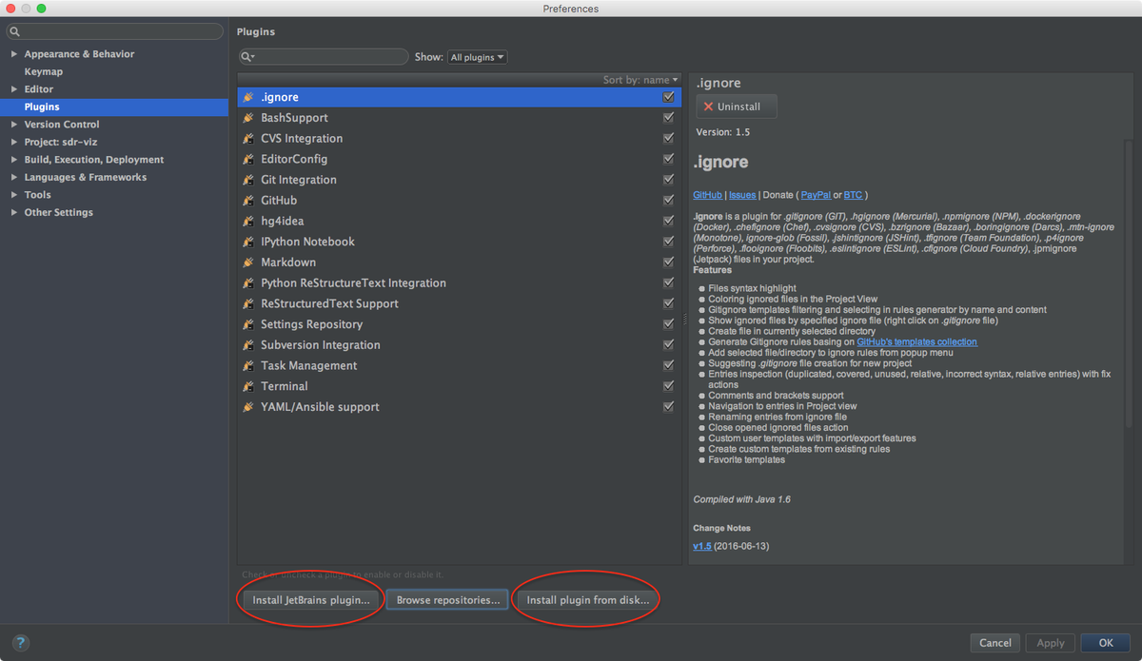
Task: Expand the Tools settings node
Action: (x=13, y=195)
